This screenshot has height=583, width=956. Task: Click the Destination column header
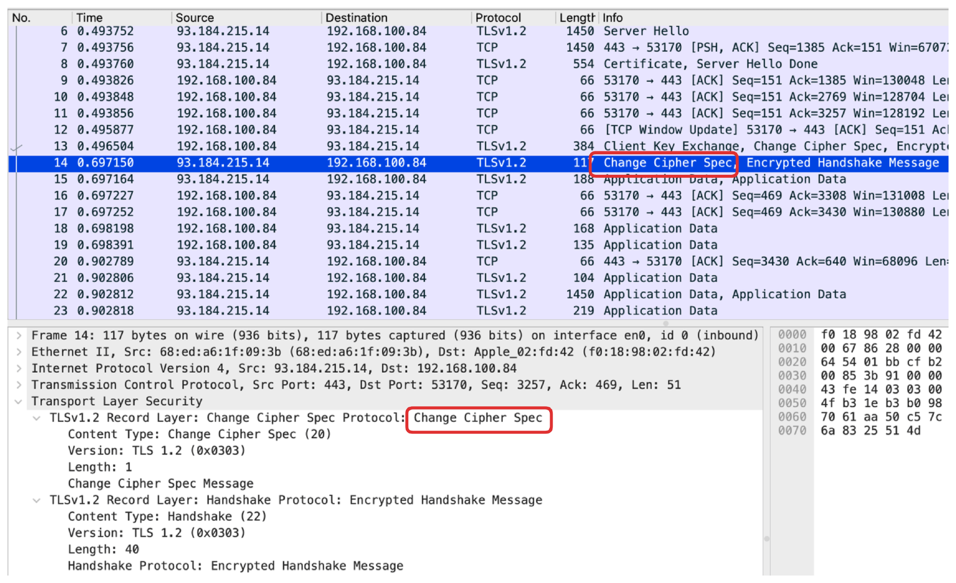pos(356,18)
